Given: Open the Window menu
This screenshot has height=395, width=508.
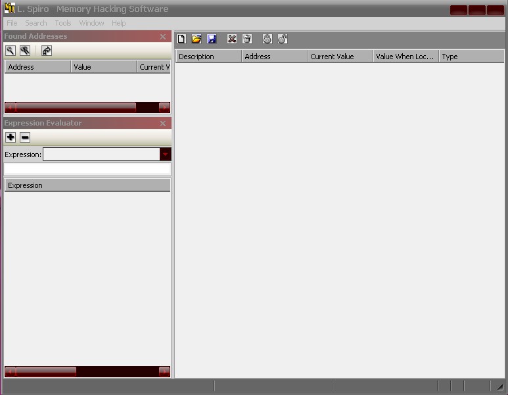Looking at the screenshot, I should [92, 23].
